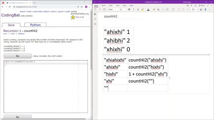Show OneNote notebooks navigation pane
Screen dimensions: 214x120
pyautogui.click(x=95, y=14)
